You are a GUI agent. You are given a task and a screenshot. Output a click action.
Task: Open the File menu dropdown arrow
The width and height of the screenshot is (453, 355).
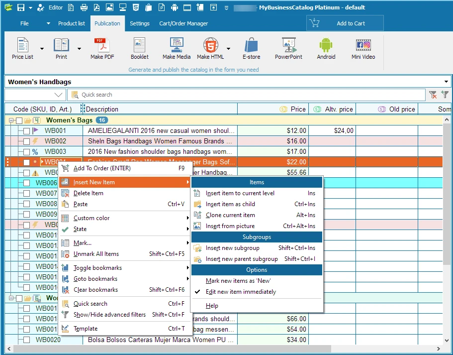(48, 23)
